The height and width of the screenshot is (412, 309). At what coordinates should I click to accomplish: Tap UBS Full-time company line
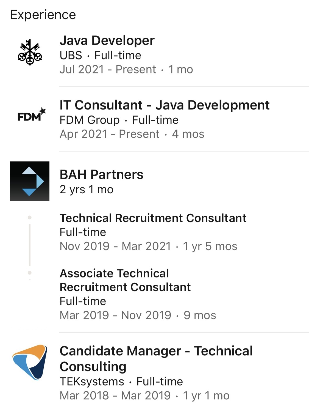[100, 56]
